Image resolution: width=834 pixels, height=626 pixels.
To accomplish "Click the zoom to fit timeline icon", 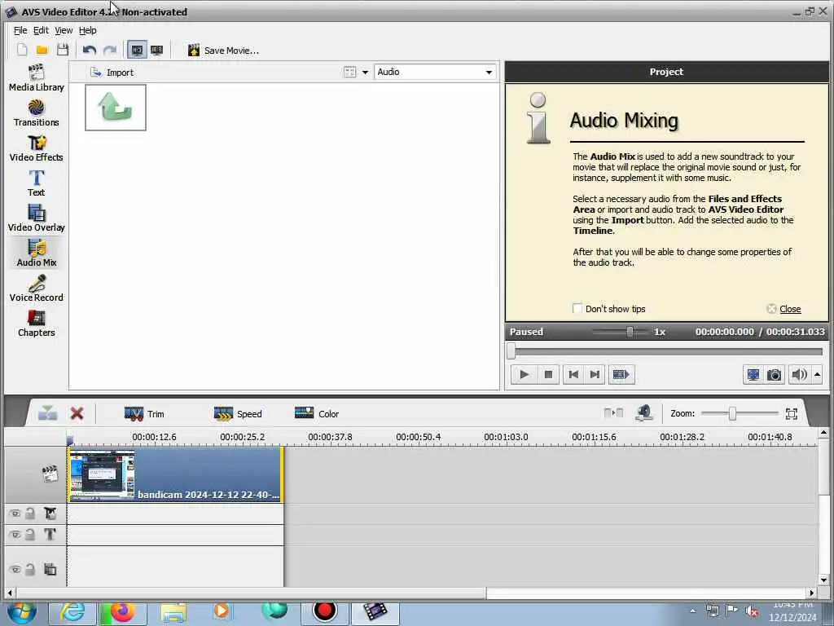I will [x=792, y=413].
